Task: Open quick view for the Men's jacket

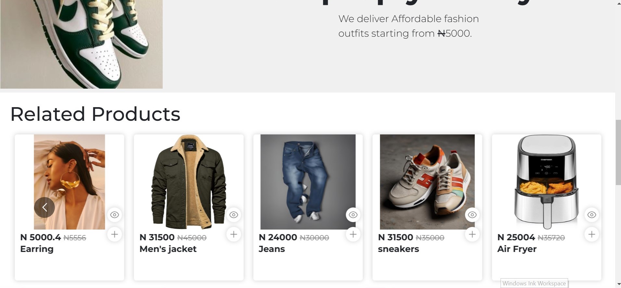Action: [x=234, y=215]
